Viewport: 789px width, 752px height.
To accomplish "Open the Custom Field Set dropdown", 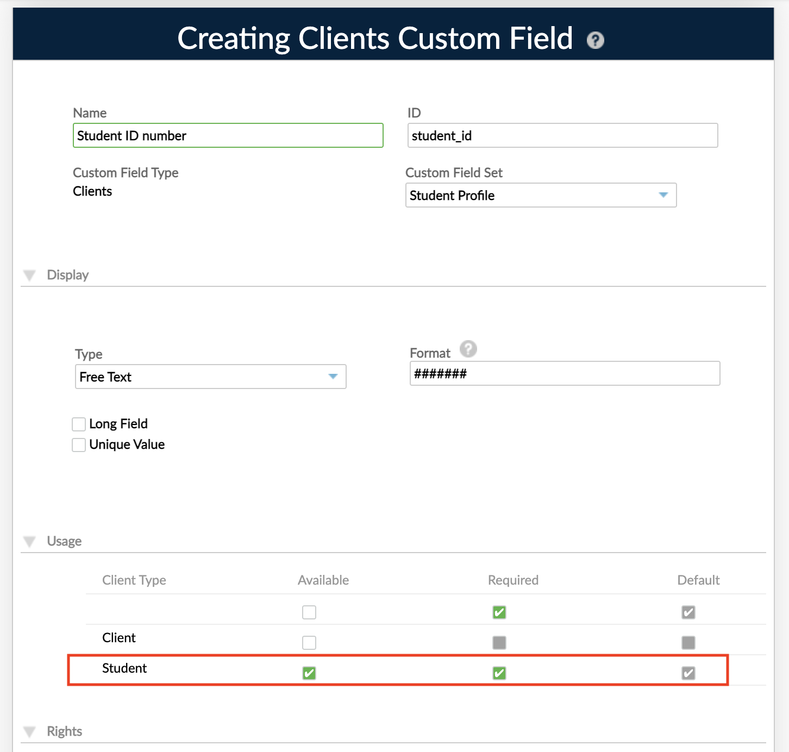I will point(663,195).
